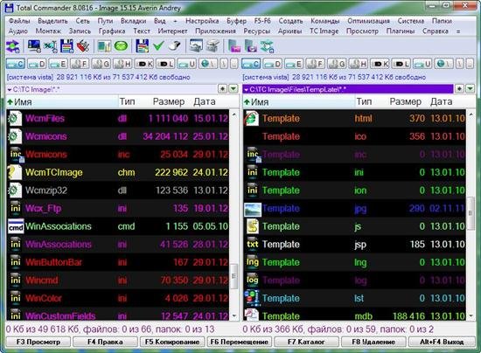Image resolution: width=481 pixels, height=353 pixels.
Task: Click the Template js script icon
Action: click(x=253, y=226)
